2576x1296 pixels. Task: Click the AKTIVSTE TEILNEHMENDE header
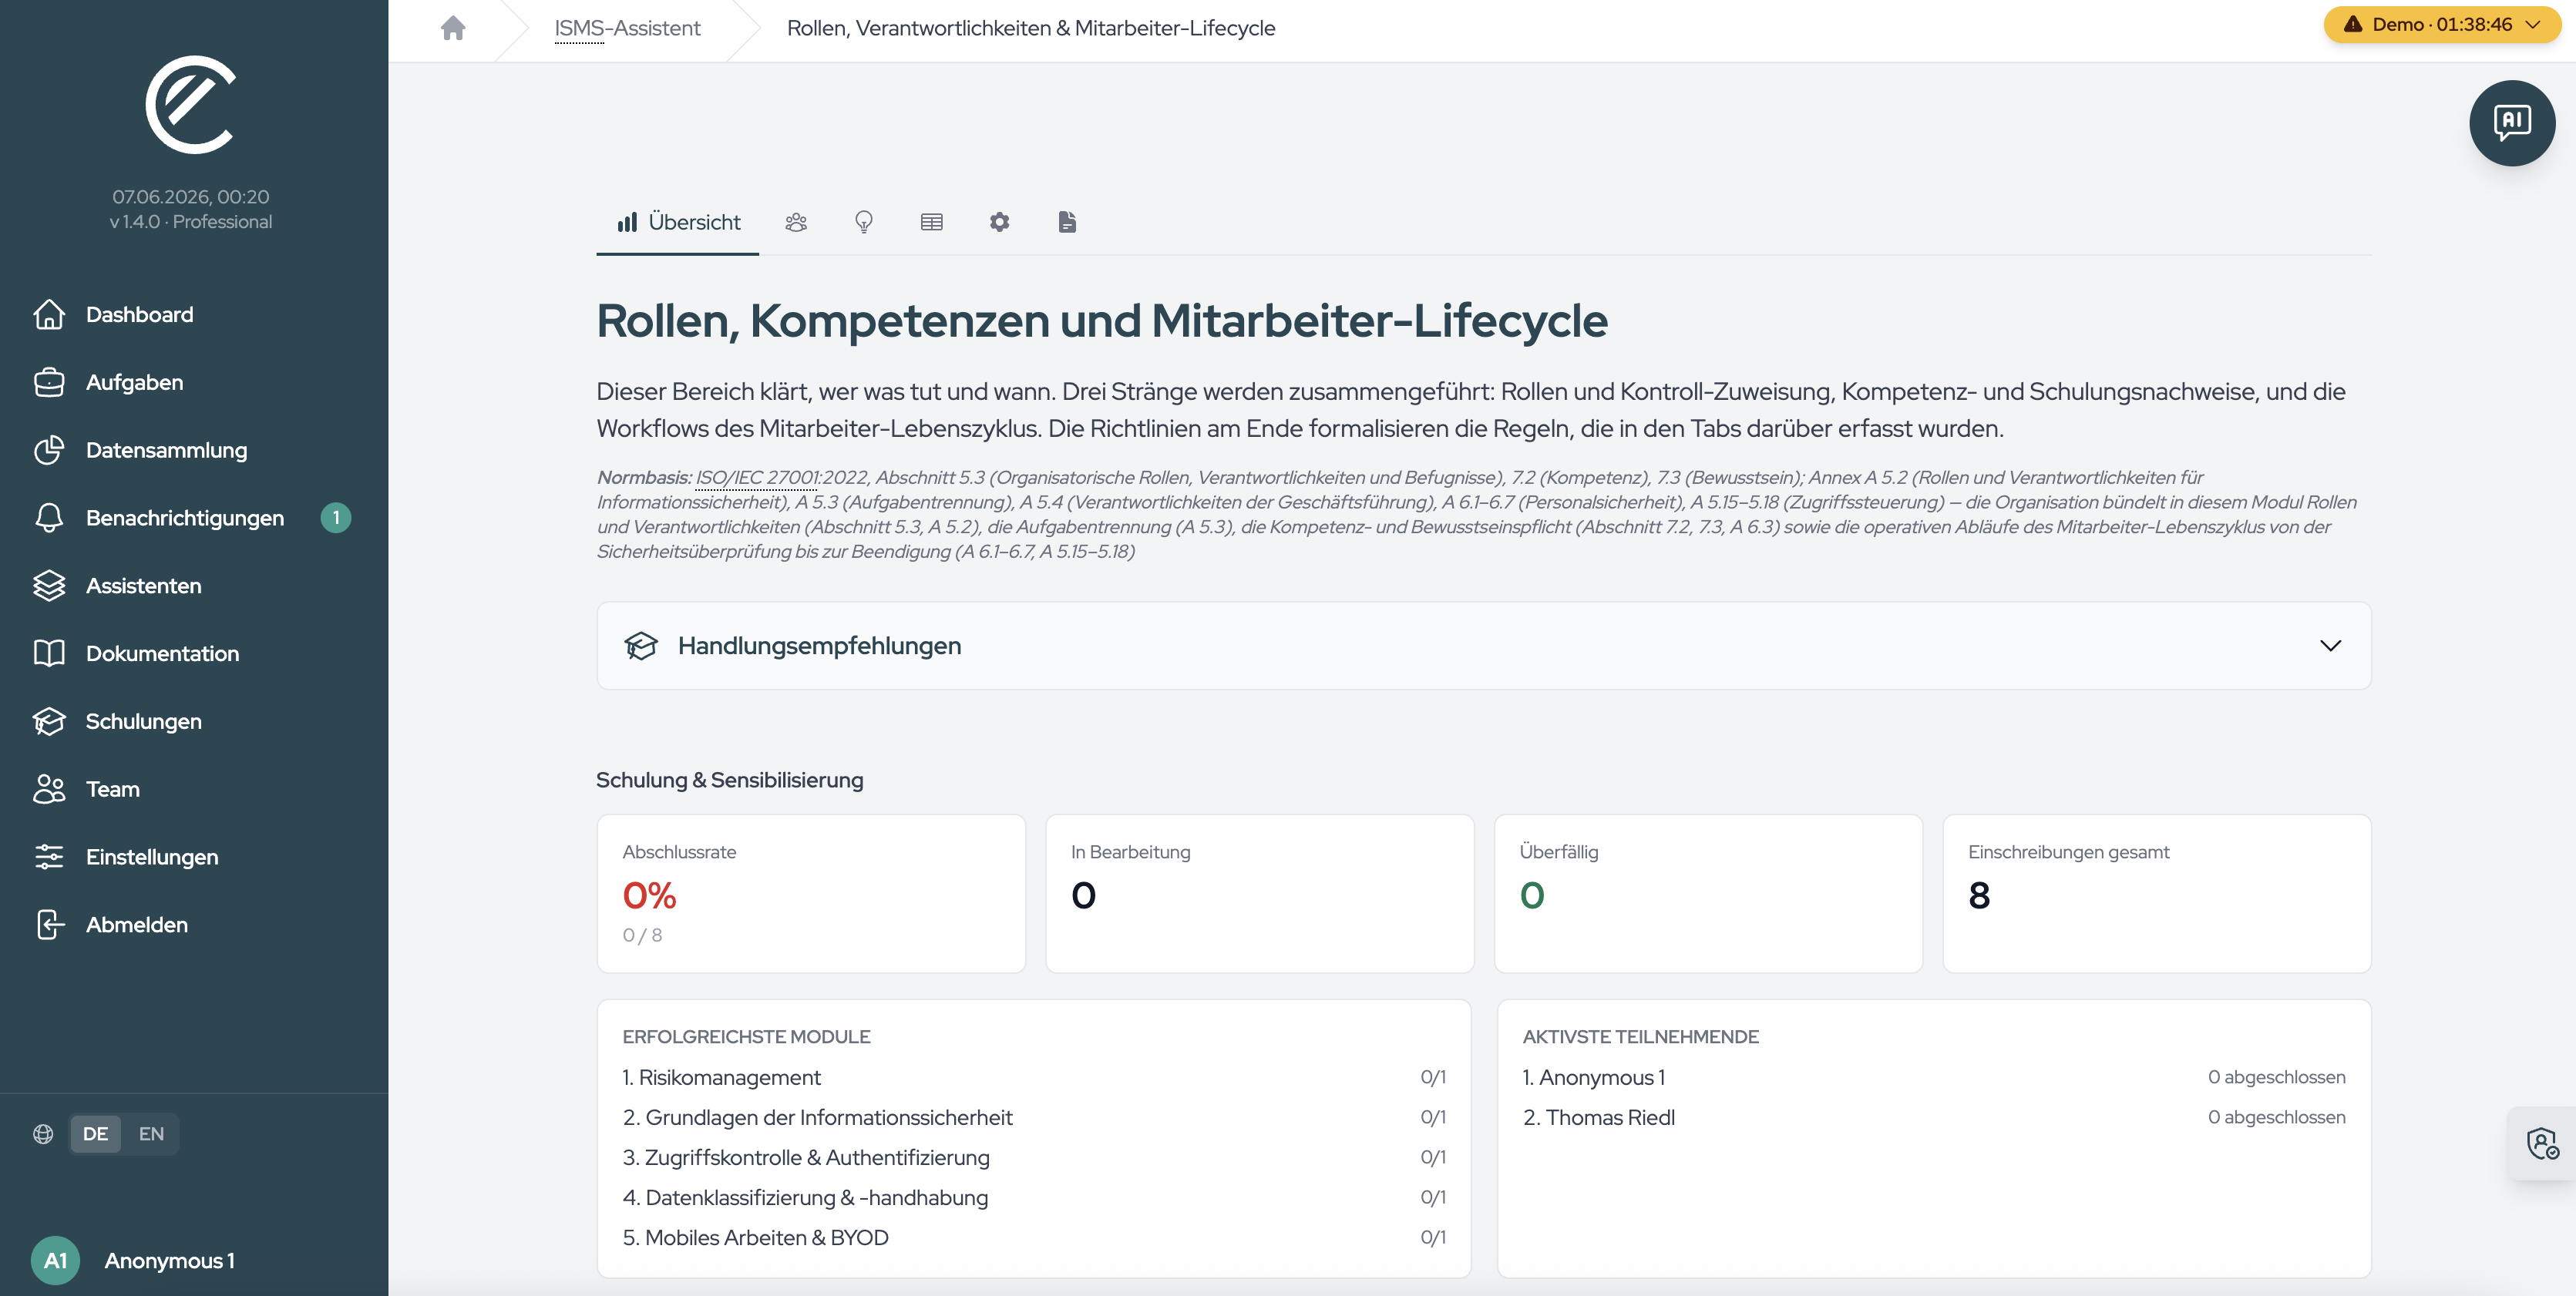click(1640, 1037)
